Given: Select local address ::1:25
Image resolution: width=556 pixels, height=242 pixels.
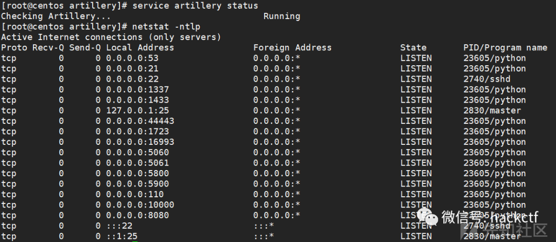Looking at the screenshot, I should 121,236.
